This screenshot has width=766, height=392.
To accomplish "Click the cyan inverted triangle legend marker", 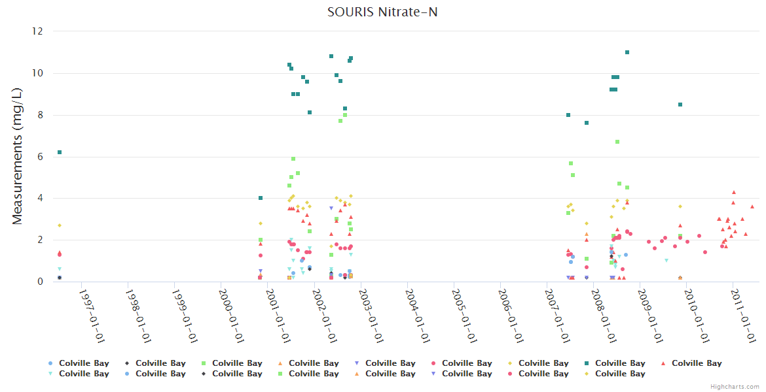I will point(50,374).
